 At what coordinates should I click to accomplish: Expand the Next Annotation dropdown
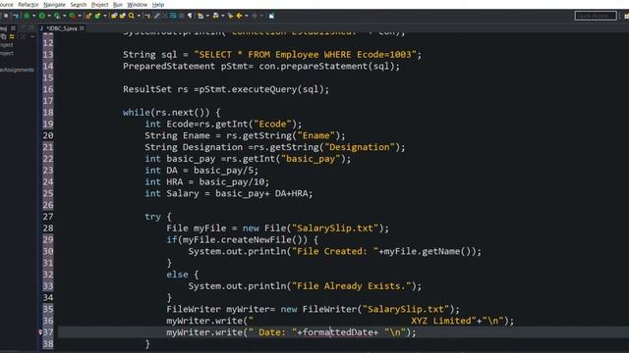point(207,16)
